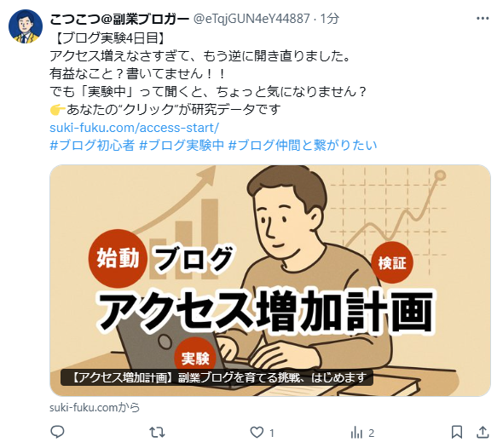Click the suki-fuku.comから source label
The image size is (497, 448).
pos(95,407)
